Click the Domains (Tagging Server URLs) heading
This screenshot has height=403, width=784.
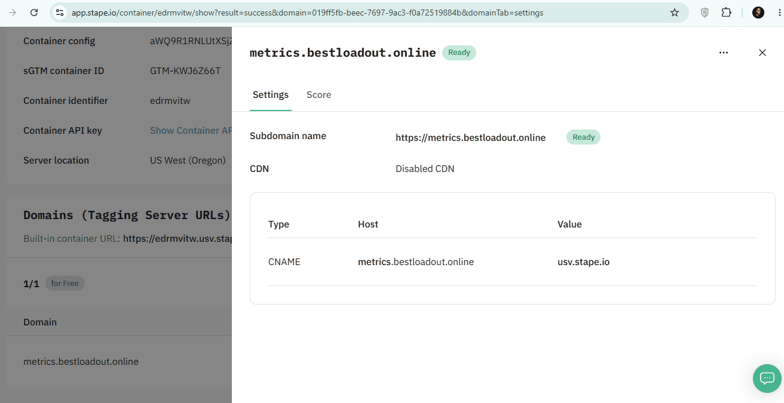pos(127,216)
